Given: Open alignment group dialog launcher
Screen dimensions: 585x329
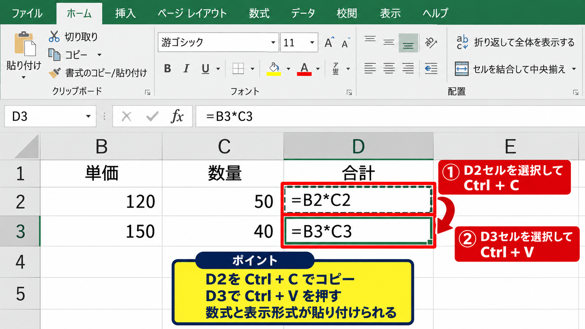Looking at the screenshot, I should [x=576, y=92].
